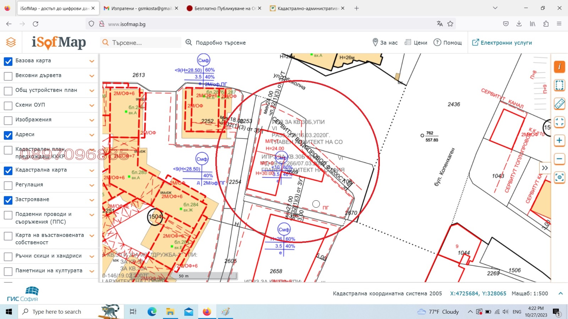Expand the Адреси layer dropdown arrow
This screenshot has height=319, width=568.
click(92, 135)
